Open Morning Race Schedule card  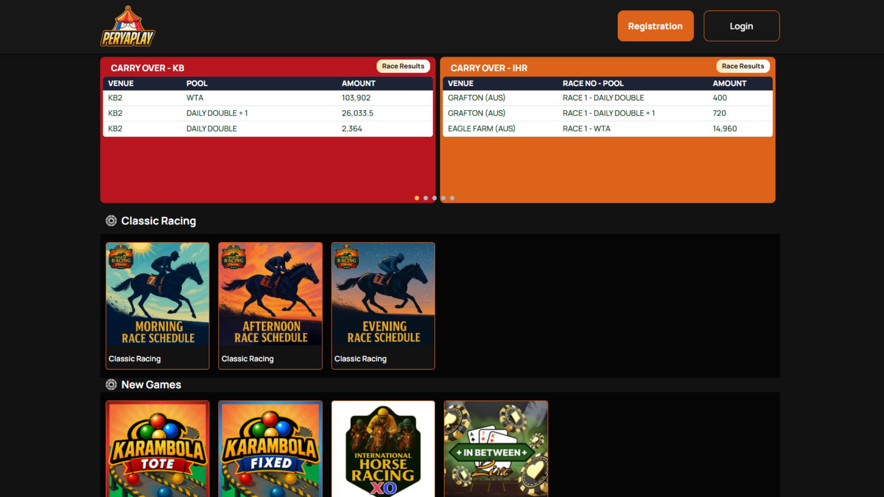pyautogui.click(x=157, y=306)
